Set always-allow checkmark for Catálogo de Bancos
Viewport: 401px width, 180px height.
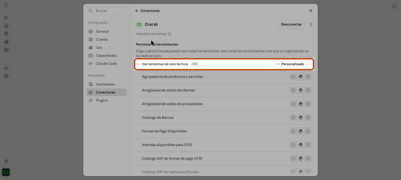coord(293,117)
